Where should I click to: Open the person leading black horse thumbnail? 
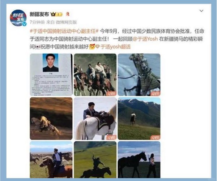[x=139, y=160]
